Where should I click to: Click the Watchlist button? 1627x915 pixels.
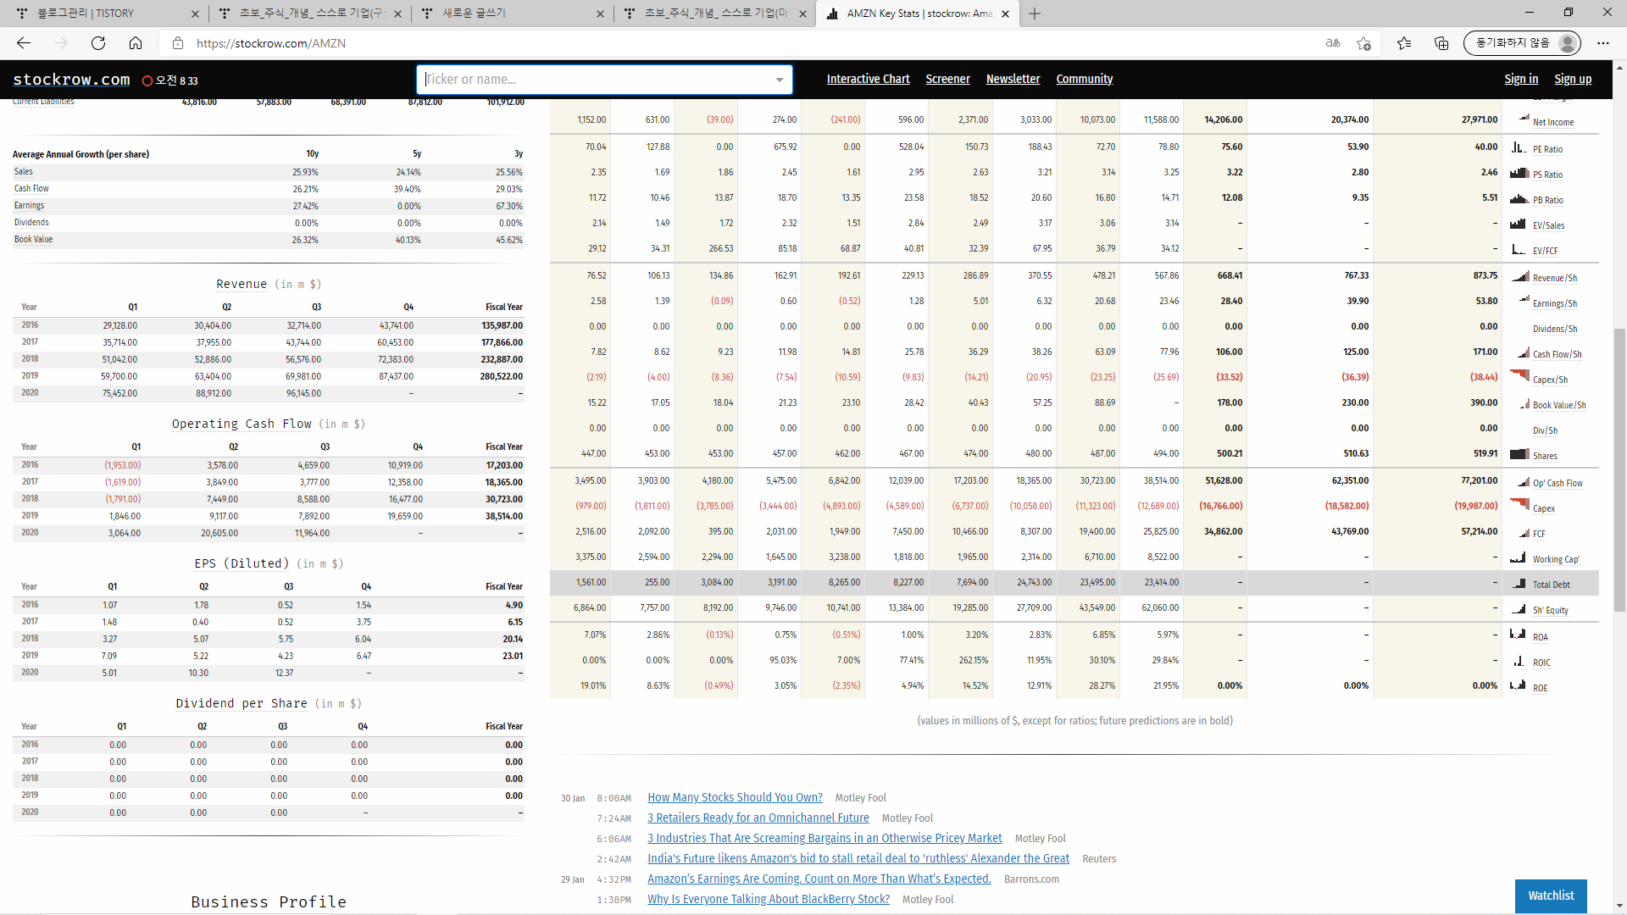click(1551, 896)
